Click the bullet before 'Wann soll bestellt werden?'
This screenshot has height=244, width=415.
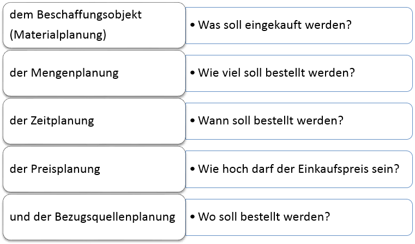[193, 121]
